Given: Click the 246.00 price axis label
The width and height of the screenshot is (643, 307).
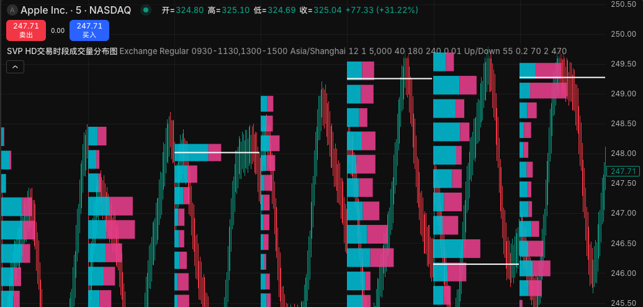Looking at the screenshot, I should [624, 273].
